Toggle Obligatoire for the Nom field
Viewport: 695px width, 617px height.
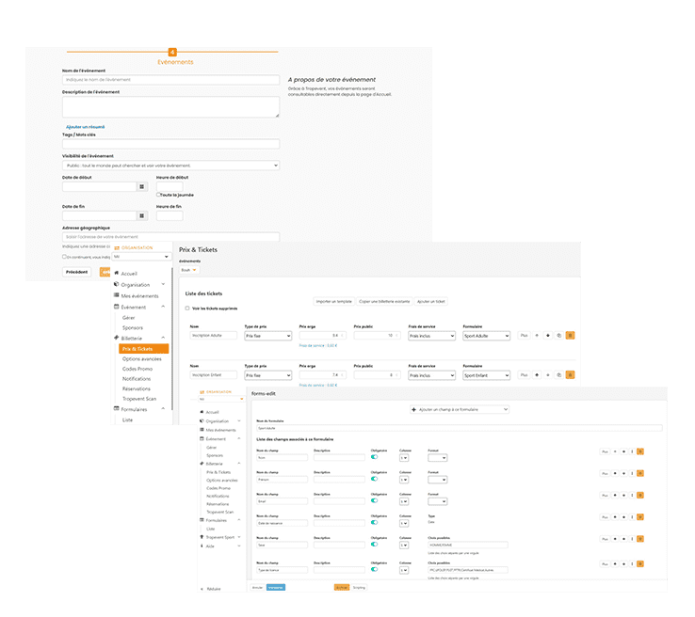click(375, 457)
